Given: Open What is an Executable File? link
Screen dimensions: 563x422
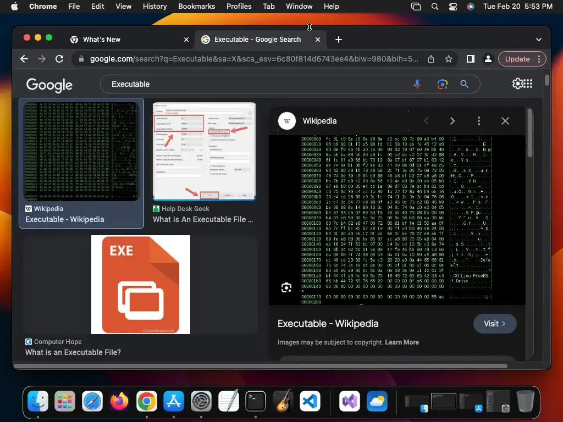Looking at the screenshot, I should point(73,352).
